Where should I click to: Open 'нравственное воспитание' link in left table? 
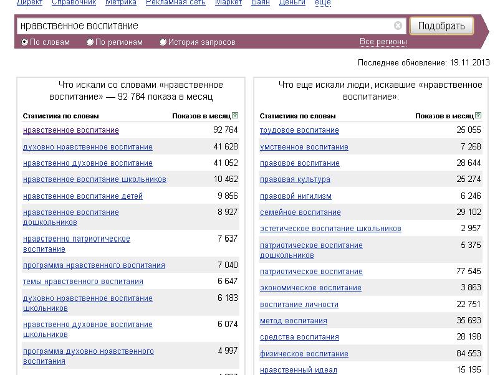coord(70,130)
